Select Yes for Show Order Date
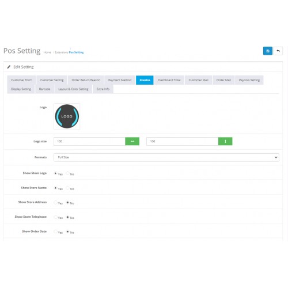This screenshot has height=288, width=288. [x=55, y=232]
